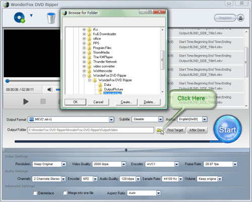Click the Find Target button
Screen dimensions: 252x202
[x=175, y=130]
